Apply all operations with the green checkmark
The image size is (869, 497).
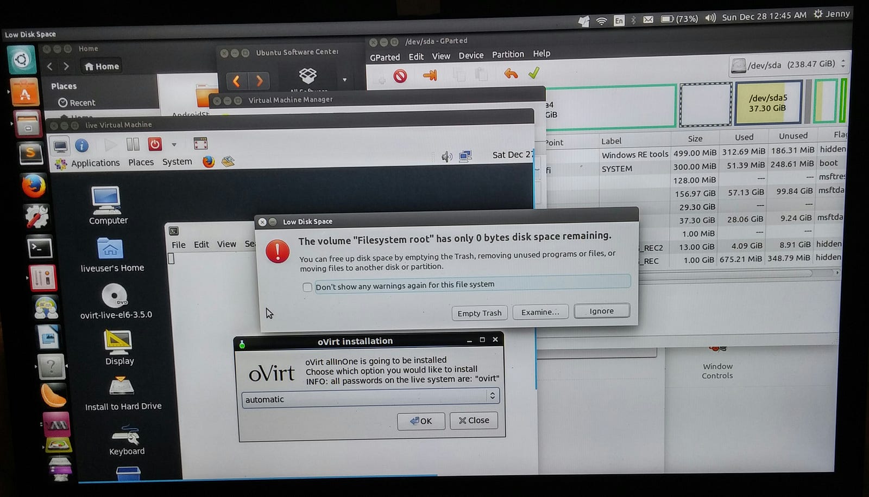coord(534,73)
